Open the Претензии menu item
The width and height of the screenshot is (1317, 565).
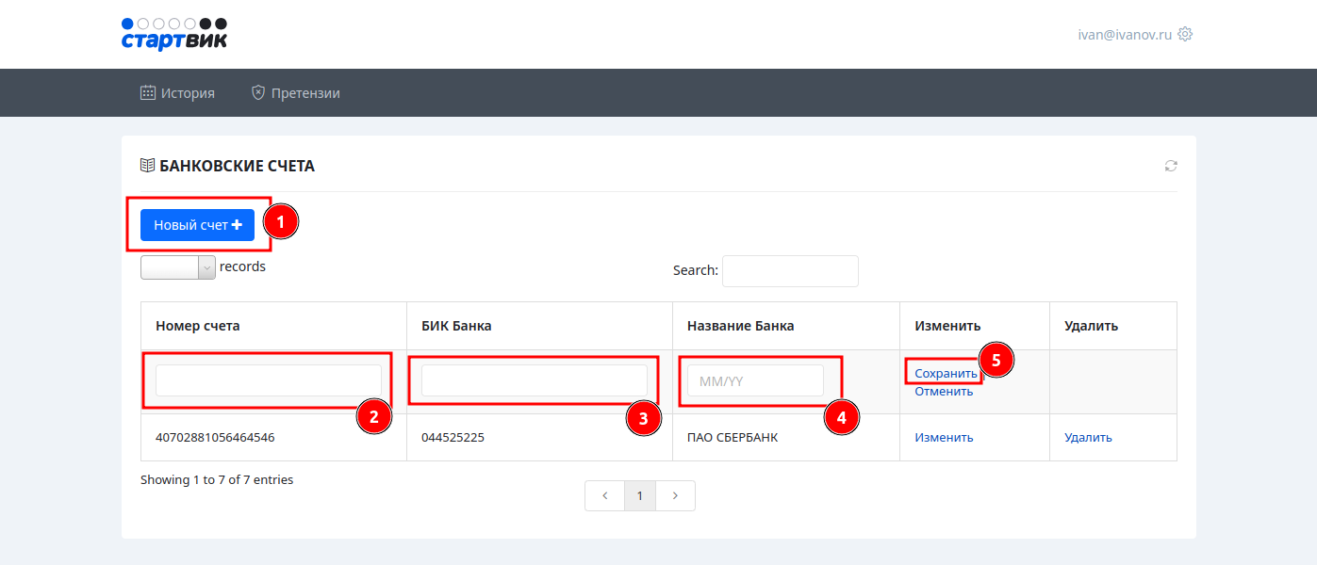click(x=295, y=93)
